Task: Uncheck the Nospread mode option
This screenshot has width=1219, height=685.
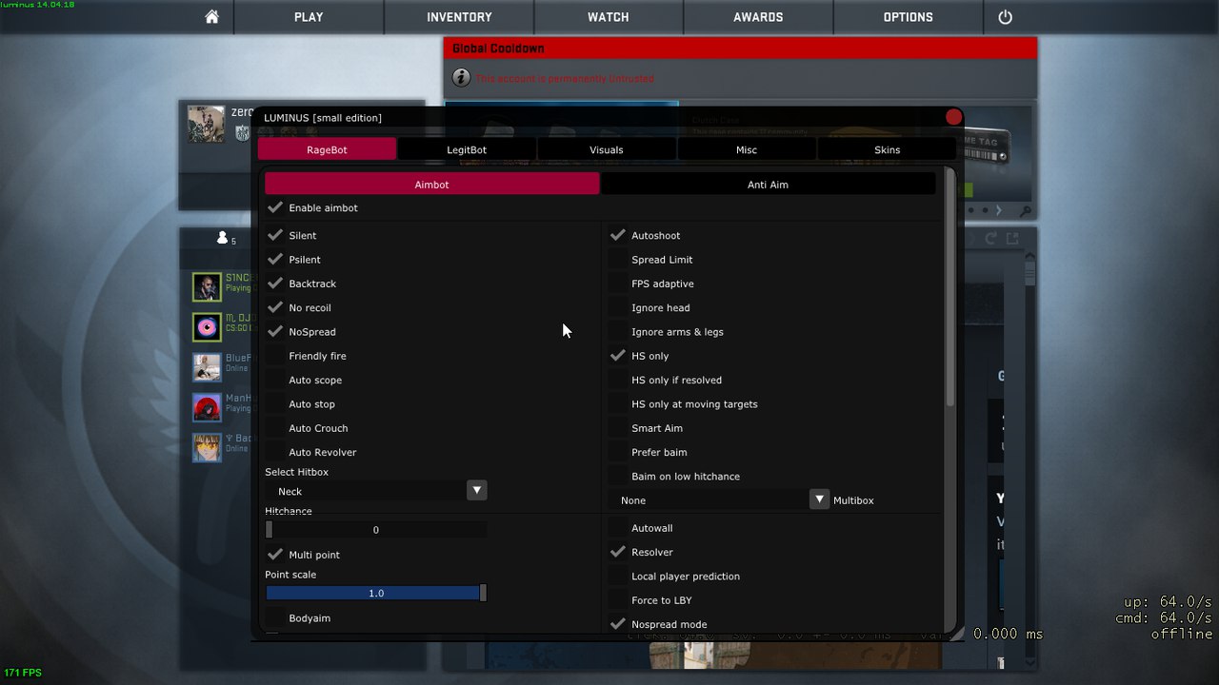Action: pyautogui.click(x=618, y=624)
